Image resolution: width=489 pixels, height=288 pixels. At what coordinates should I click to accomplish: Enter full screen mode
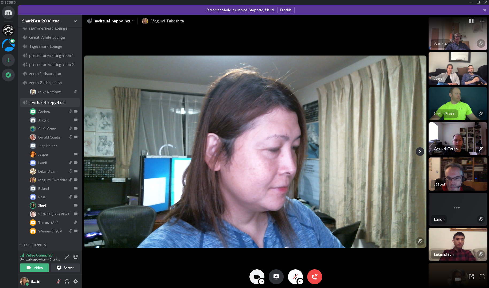click(x=482, y=277)
